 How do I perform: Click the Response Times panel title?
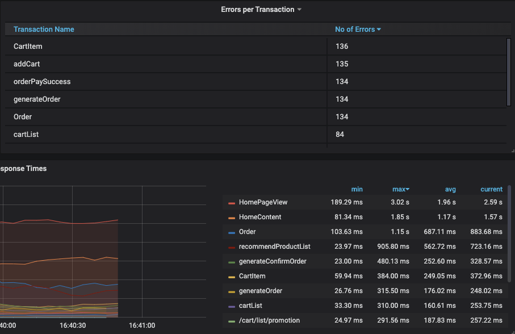coord(23,169)
